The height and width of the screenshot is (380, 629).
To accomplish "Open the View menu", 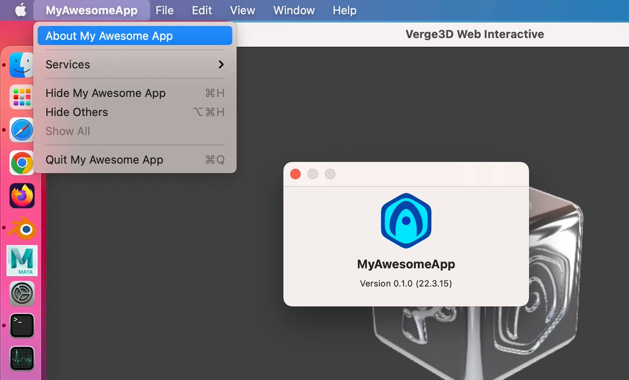I will point(243,10).
